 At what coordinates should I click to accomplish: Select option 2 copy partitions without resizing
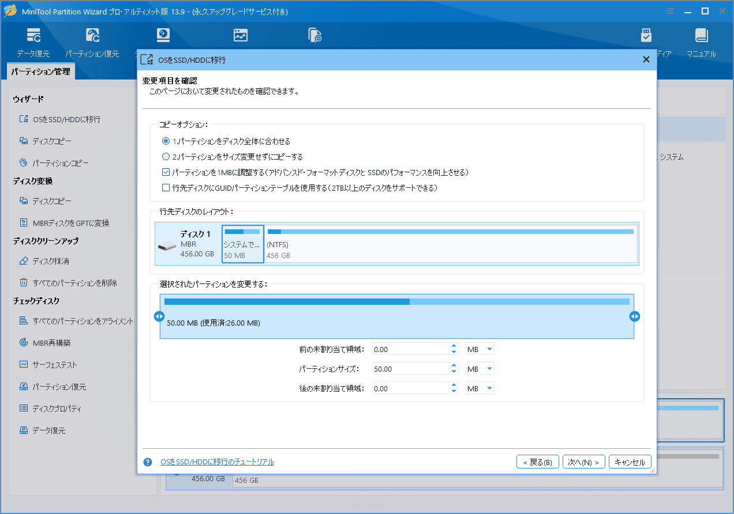[233, 157]
